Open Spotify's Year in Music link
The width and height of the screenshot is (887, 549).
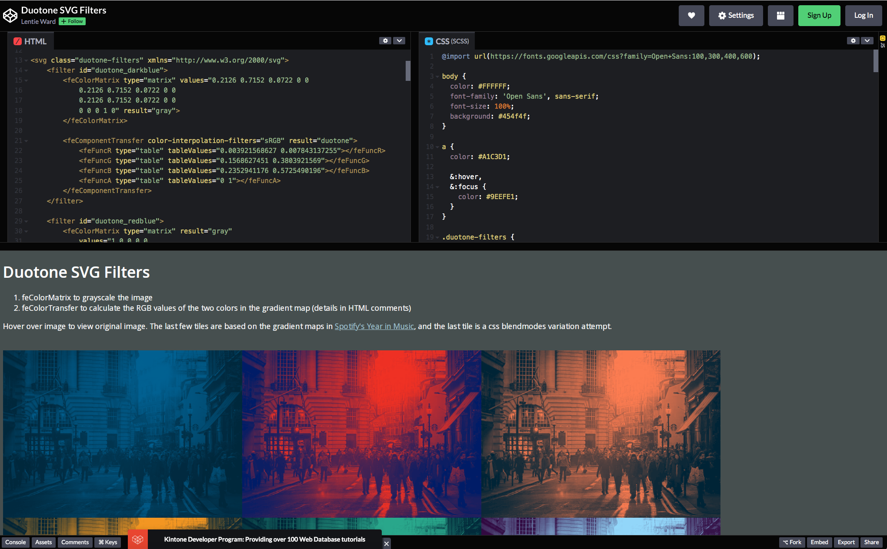[x=374, y=326]
